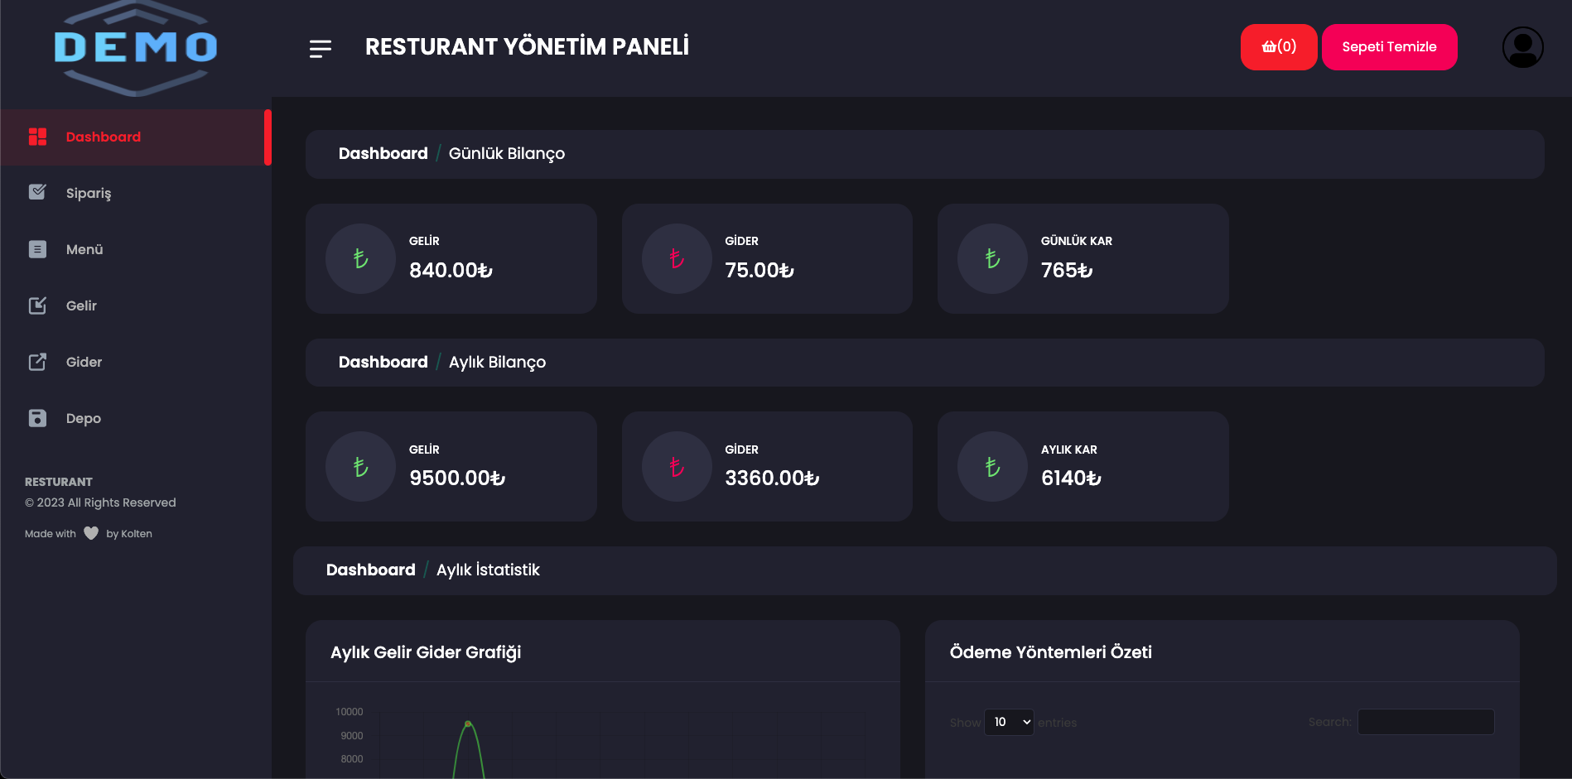The width and height of the screenshot is (1572, 779).
Task: Click the Gider external arrow icon
Action: coord(37,362)
